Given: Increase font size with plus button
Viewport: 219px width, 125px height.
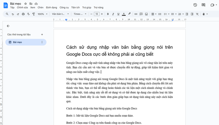Looking at the screenshot, I should [102, 14].
